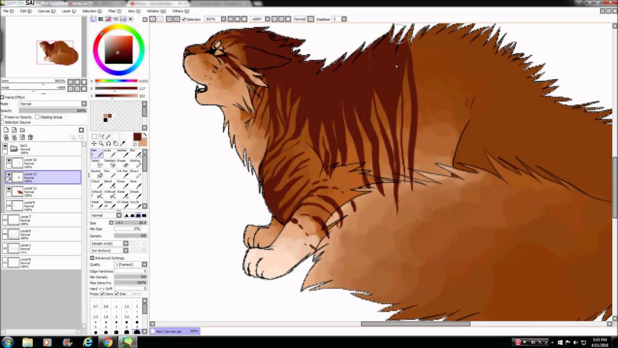This screenshot has width=618, height=348.
Task: Collapse the Advanced Settings section
Action: (92, 258)
